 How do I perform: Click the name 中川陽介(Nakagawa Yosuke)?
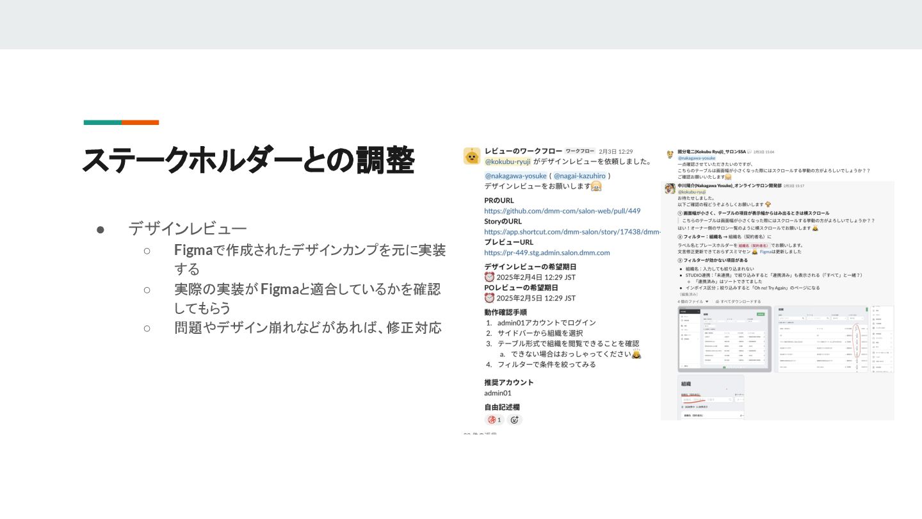coord(705,185)
